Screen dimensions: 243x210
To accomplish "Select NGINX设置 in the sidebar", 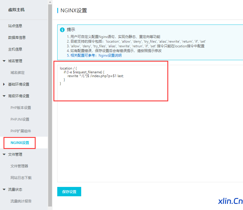I will point(20,143).
